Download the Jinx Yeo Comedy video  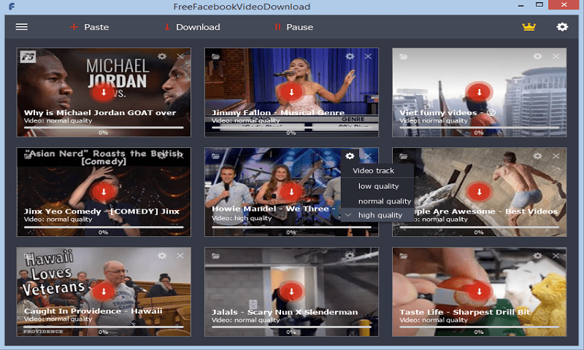[104, 192]
